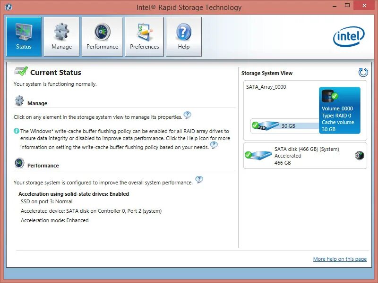378x283 pixels.
Task: Open help bubble for write-cache flushing policy
Action: coord(214,145)
